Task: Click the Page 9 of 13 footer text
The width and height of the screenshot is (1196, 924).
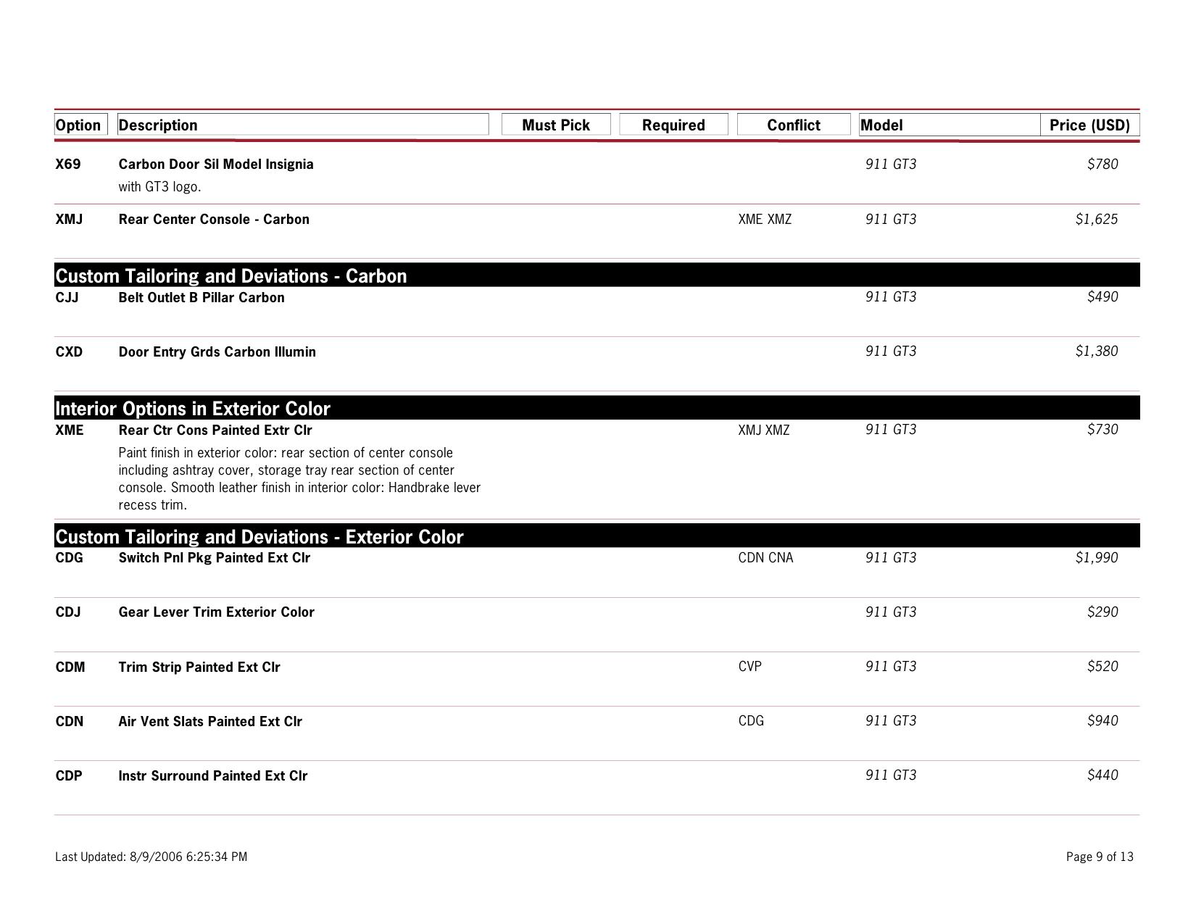Action: coord(1100,857)
